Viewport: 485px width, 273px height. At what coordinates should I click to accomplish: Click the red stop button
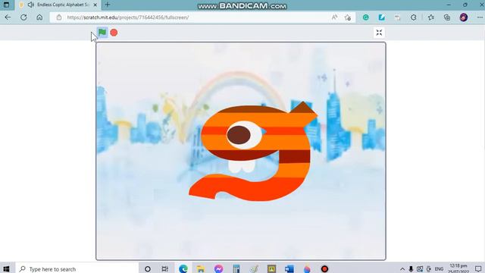[x=114, y=33]
